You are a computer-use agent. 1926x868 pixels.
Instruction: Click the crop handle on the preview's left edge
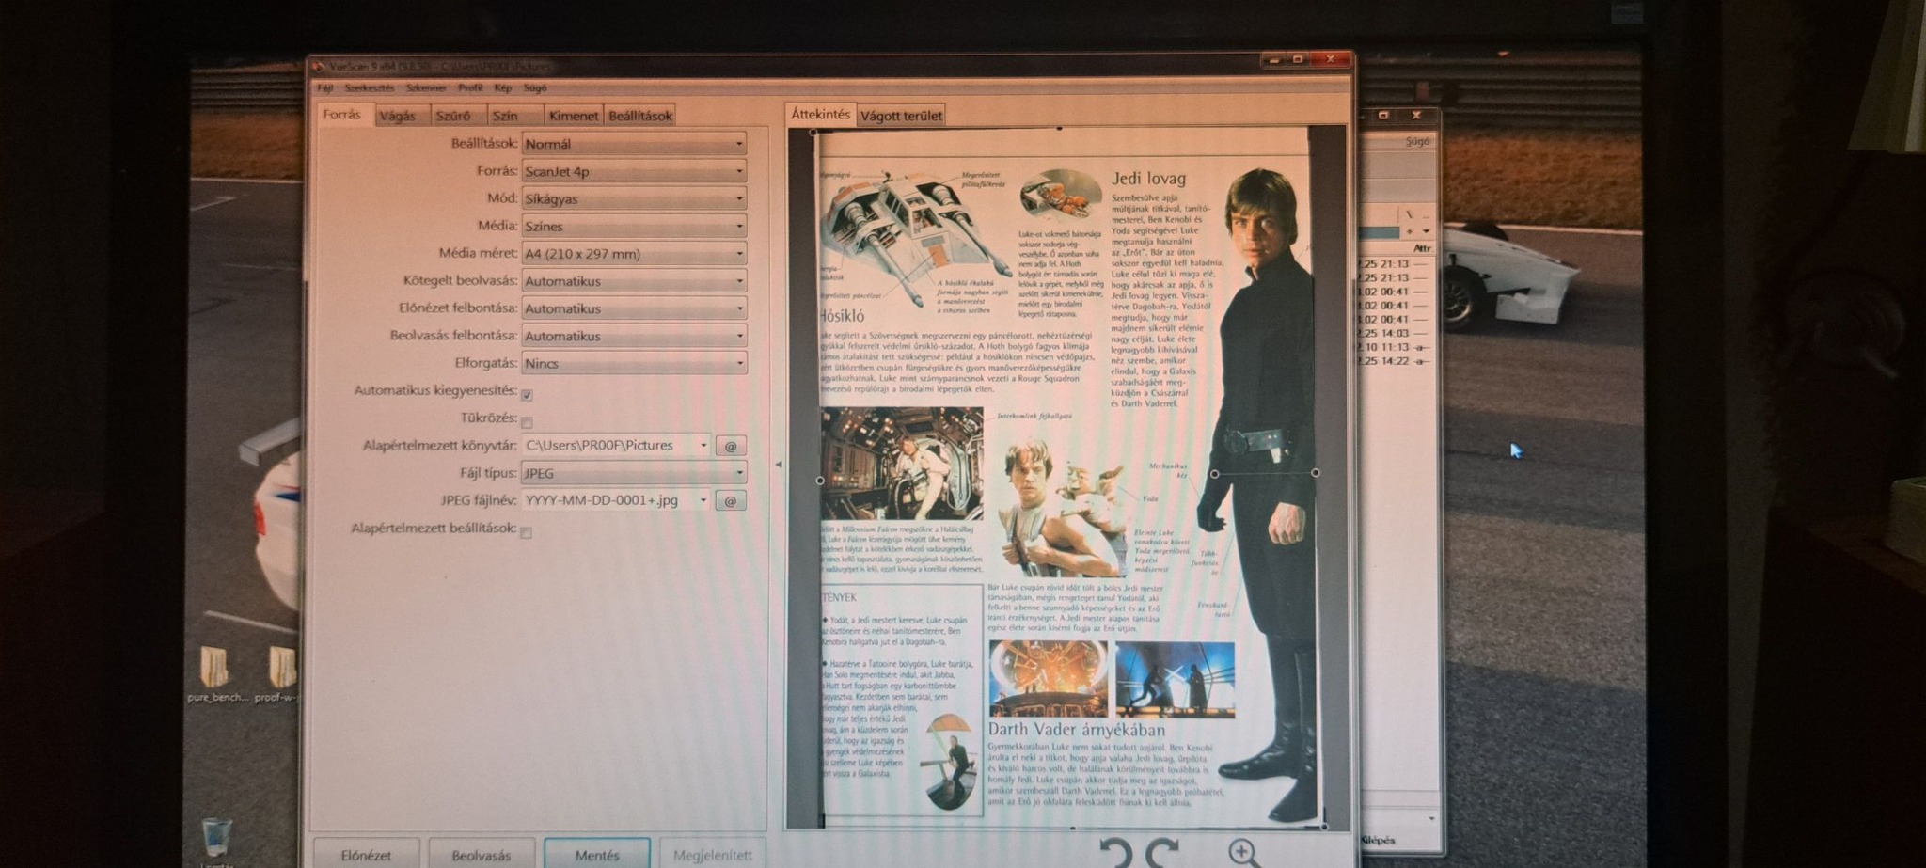(820, 481)
